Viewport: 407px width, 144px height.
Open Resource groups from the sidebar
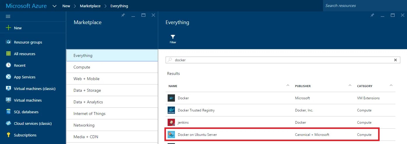point(33,42)
